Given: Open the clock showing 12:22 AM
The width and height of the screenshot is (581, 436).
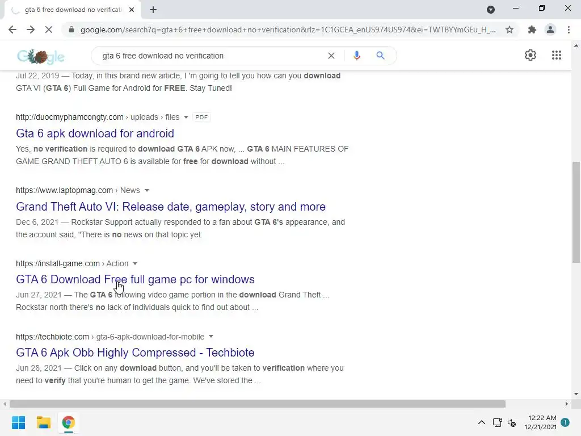Looking at the screenshot, I should tap(541, 422).
